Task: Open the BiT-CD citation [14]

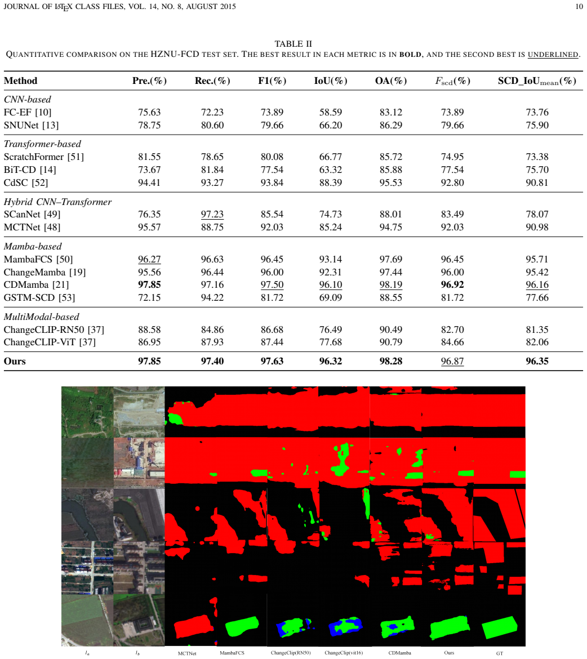Action: (48, 170)
